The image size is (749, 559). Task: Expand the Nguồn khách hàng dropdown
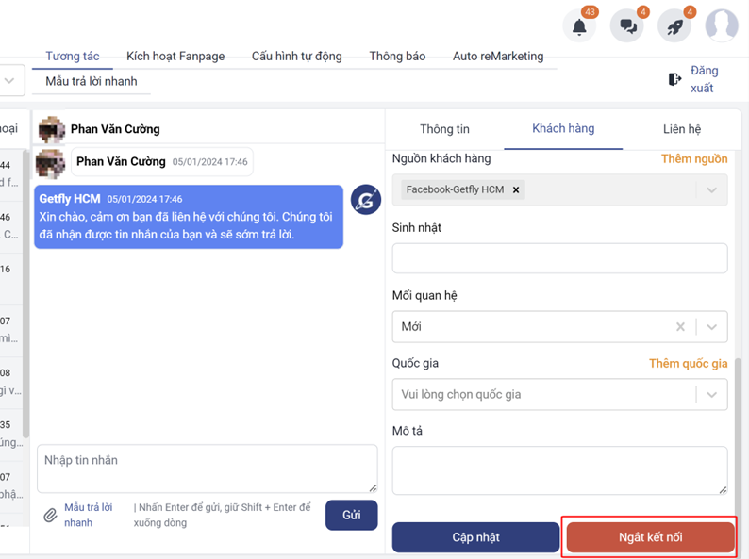click(711, 189)
